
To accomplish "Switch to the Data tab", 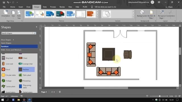I will point(45,7).
